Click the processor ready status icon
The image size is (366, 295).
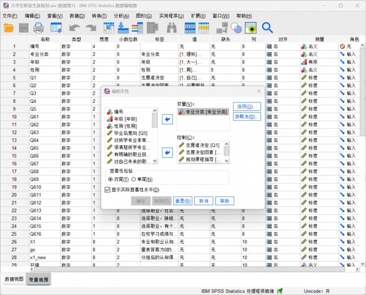(x=279, y=291)
